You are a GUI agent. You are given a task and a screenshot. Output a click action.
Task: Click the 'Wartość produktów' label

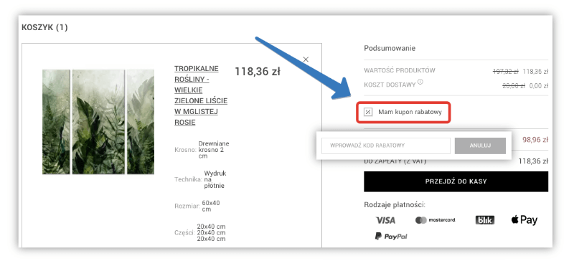(400, 70)
